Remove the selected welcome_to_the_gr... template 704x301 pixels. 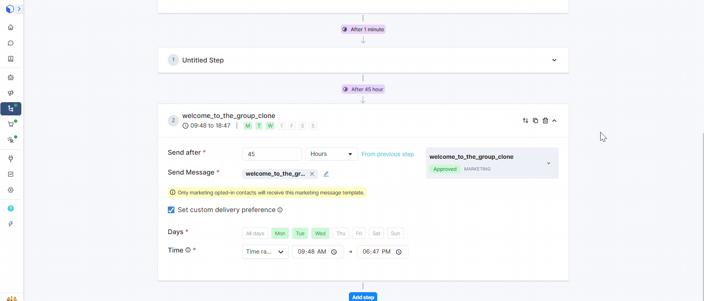coord(312,174)
